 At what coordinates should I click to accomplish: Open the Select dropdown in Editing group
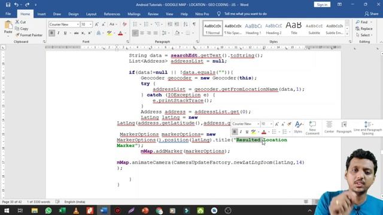point(364,35)
